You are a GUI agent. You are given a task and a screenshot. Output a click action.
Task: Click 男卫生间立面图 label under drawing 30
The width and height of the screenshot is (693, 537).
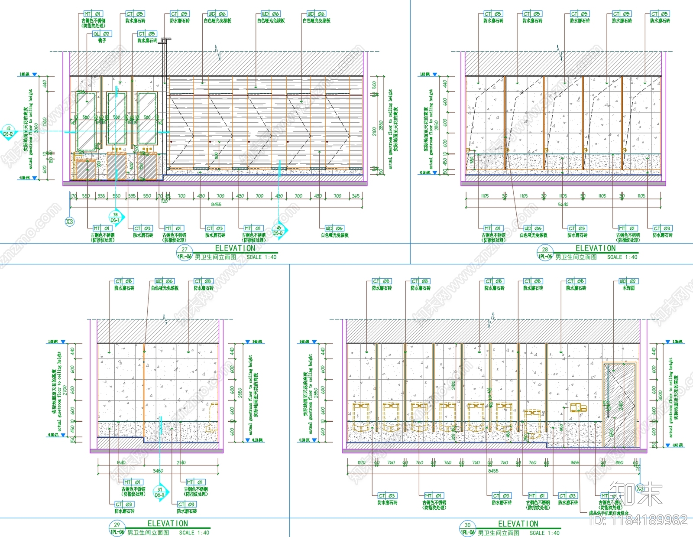point(499,533)
